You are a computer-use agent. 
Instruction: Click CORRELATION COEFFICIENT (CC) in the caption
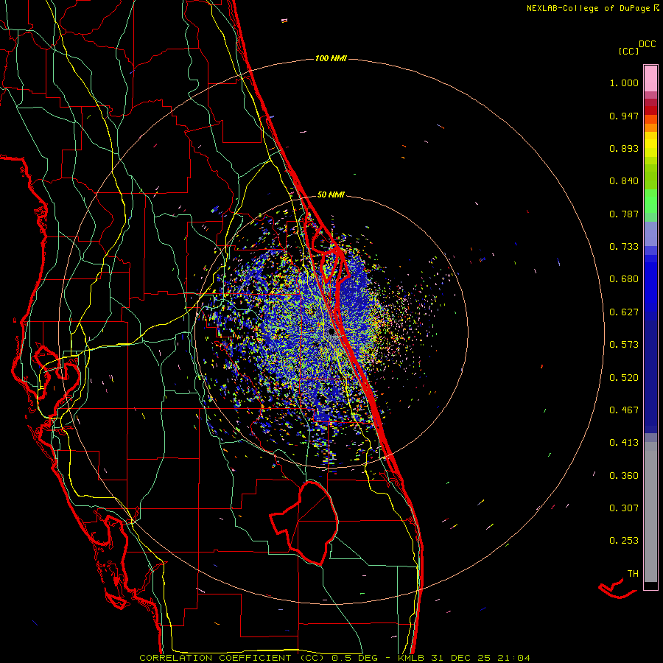[x=232, y=658]
